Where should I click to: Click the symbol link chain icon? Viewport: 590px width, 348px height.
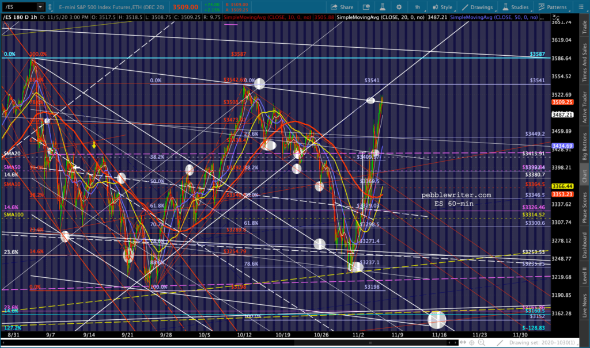point(50,7)
